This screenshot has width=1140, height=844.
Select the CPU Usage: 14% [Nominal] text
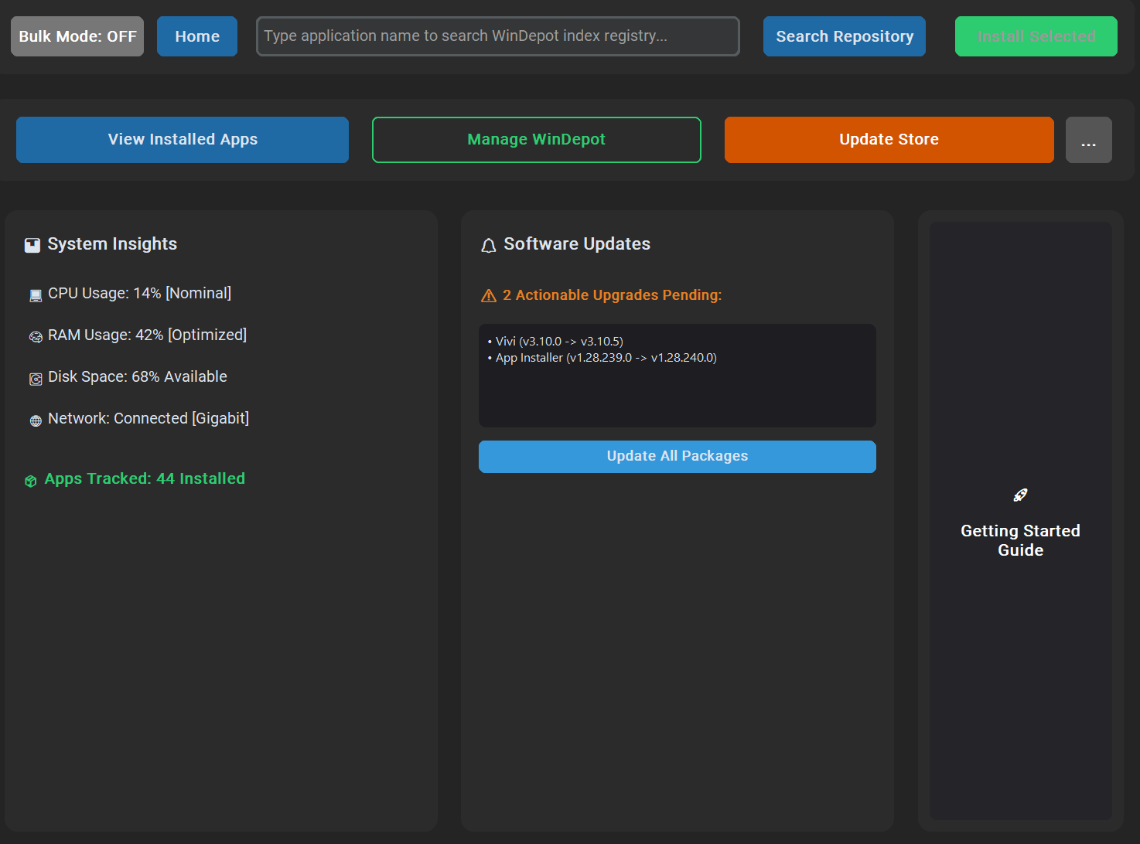pyautogui.click(x=139, y=293)
